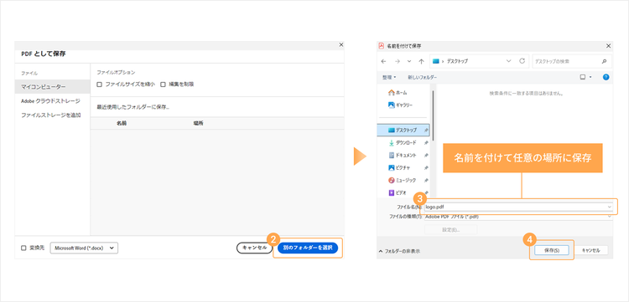629x302 pixels.
Task: Open the ファイルの種類 combo box
Action: [518, 217]
